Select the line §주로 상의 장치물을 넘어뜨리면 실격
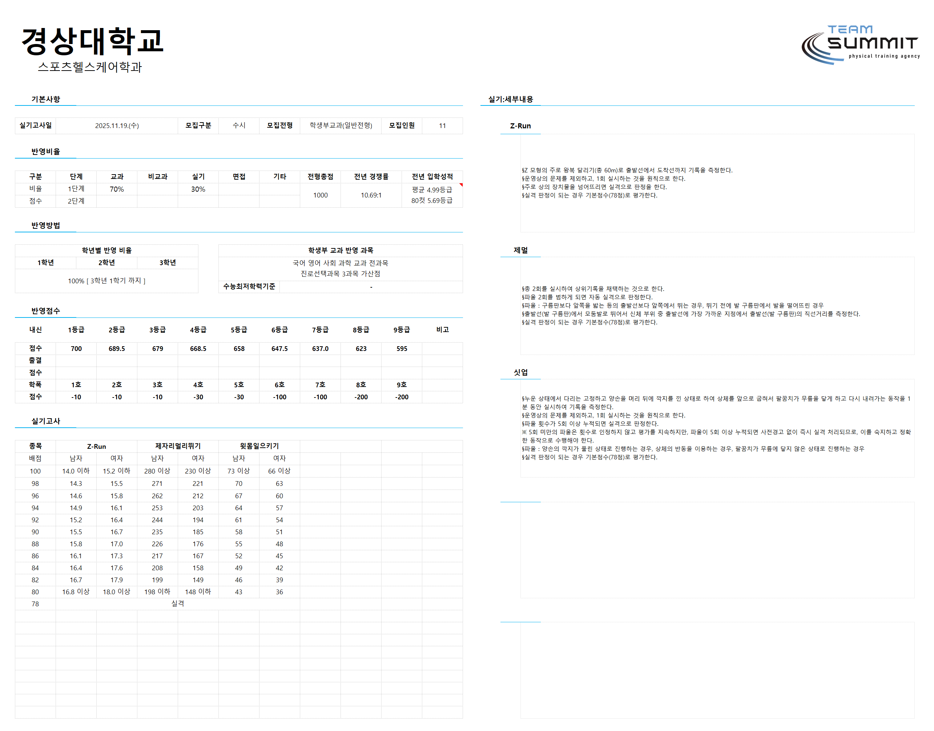 (x=594, y=187)
